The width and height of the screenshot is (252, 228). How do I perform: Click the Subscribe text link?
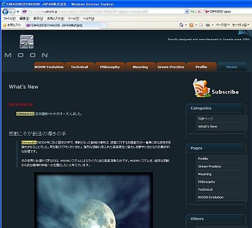225,92
